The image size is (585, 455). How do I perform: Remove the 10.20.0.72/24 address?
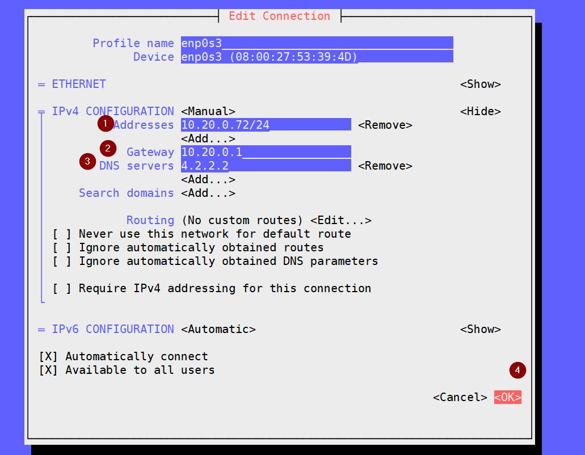pos(385,125)
